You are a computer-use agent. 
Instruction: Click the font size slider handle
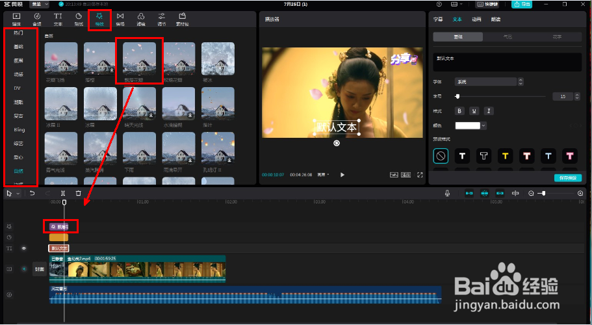(x=457, y=97)
